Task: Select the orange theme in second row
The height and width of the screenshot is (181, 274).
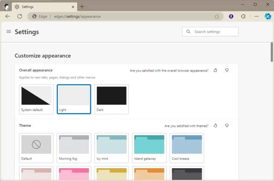Action: point(149,173)
